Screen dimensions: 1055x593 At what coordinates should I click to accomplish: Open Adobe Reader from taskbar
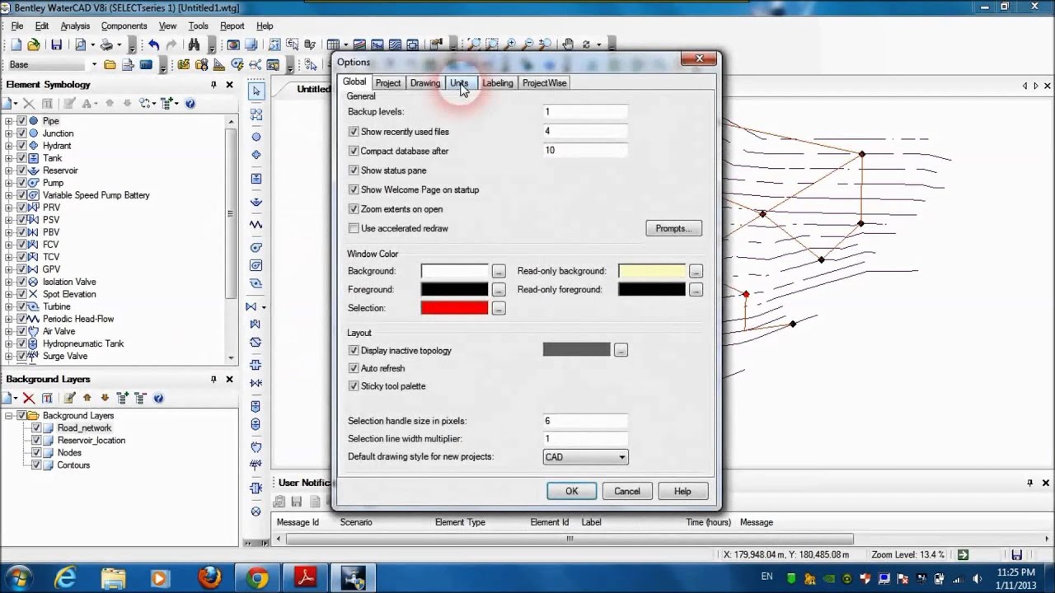[306, 577]
